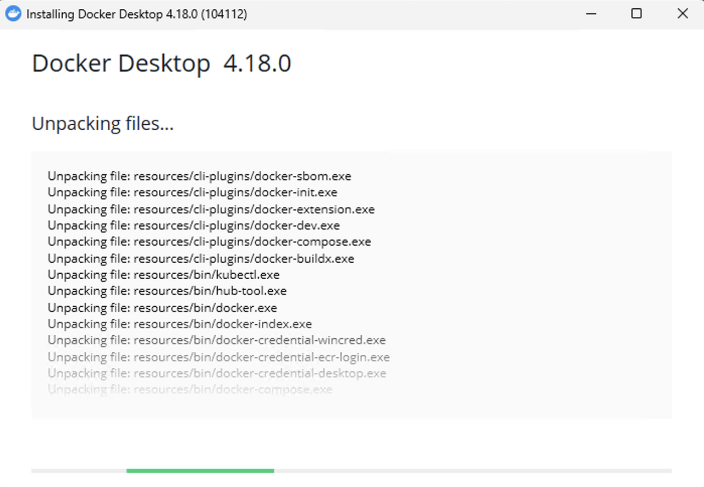Viewport: 704px width, 487px height.
Task: Click the green installation progress bar
Action: point(200,471)
